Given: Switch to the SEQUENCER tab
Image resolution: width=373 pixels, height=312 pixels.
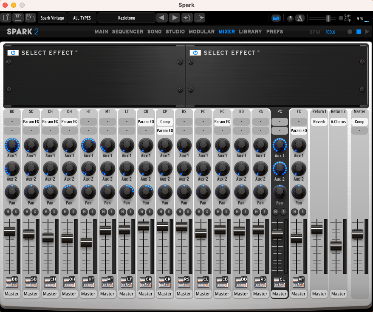Looking at the screenshot, I should (128, 31).
